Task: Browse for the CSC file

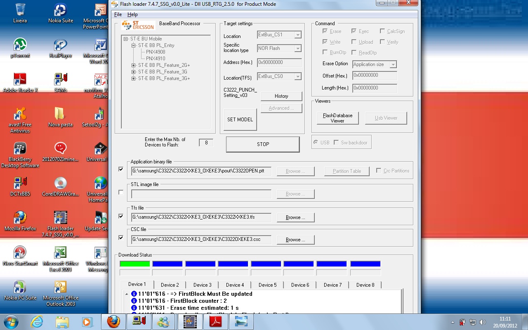Action: coord(296,240)
